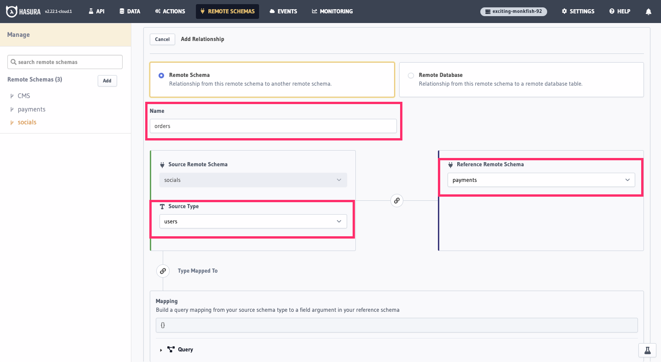
Task: Click the Name field containing orders
Action: pos(273,126)
